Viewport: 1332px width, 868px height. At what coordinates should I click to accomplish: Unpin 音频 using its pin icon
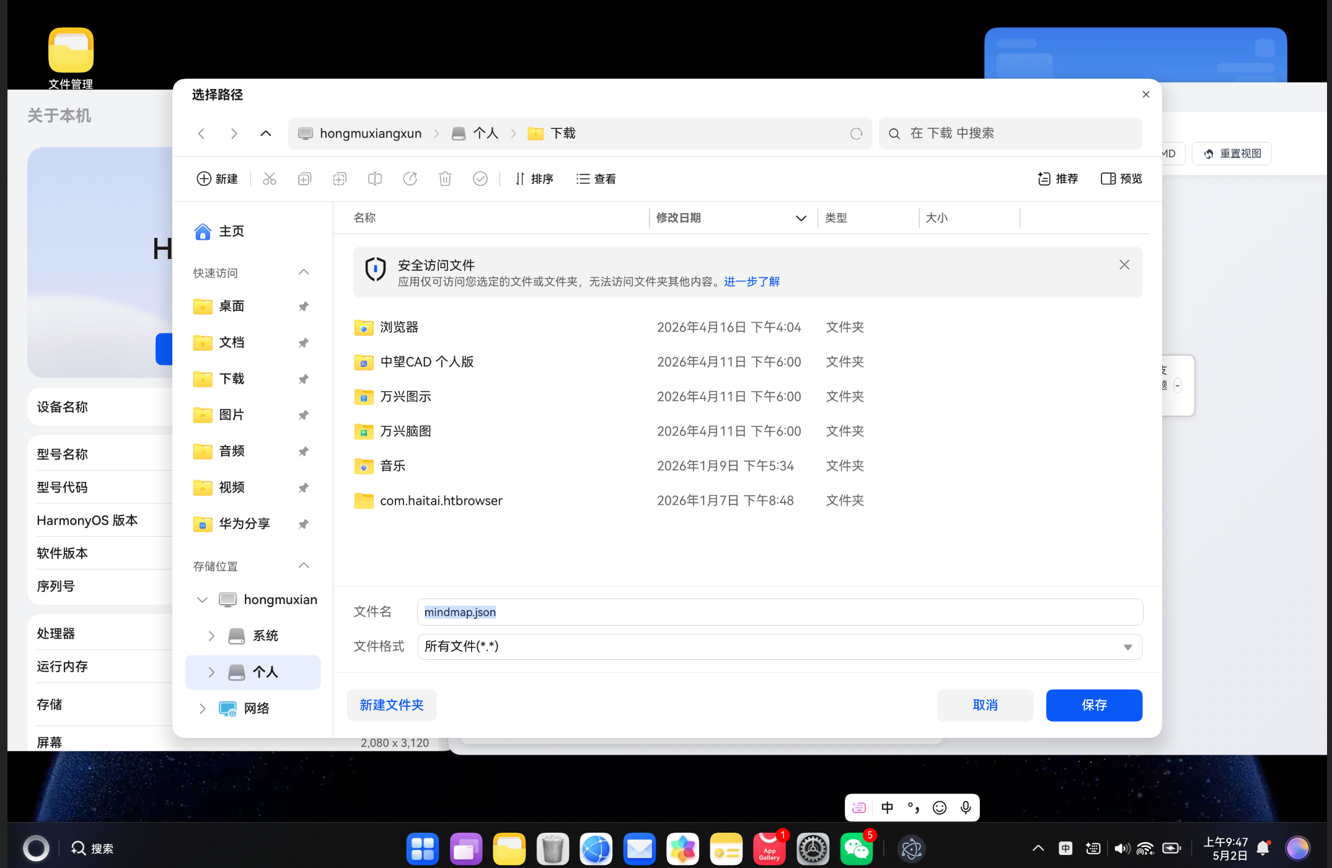[303, 452]
